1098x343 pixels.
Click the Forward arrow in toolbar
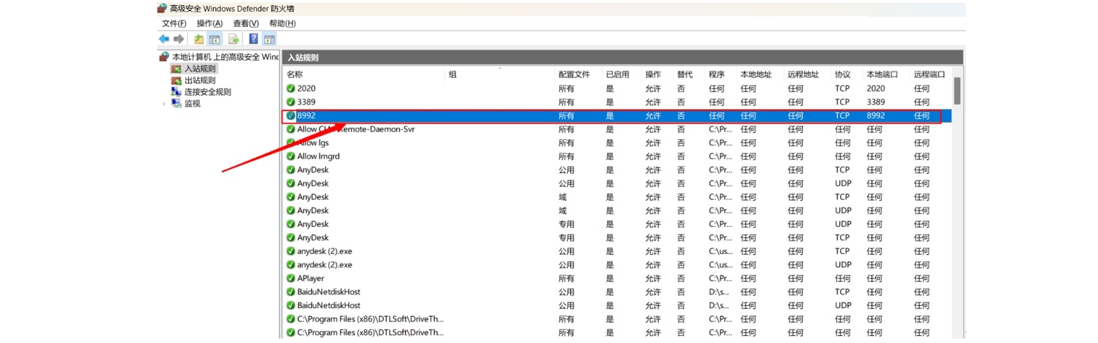179,39
